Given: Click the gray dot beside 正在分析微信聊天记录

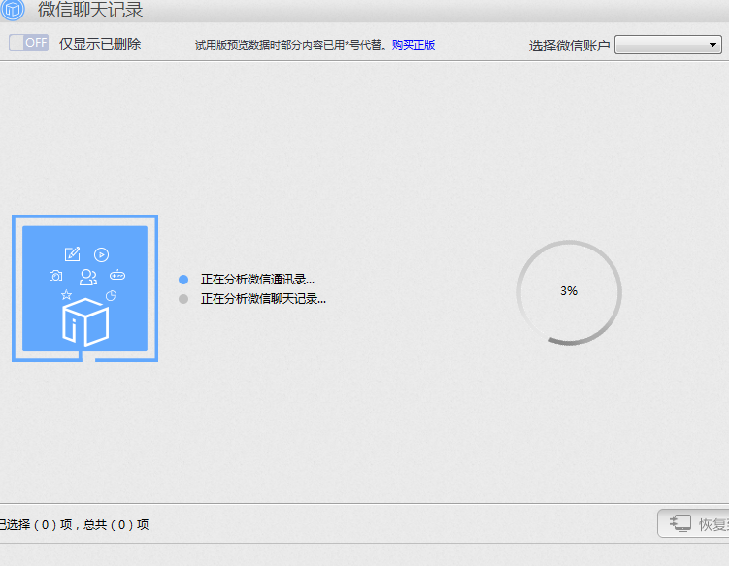Looking at the screenshot, I should (x=183, y=299).
